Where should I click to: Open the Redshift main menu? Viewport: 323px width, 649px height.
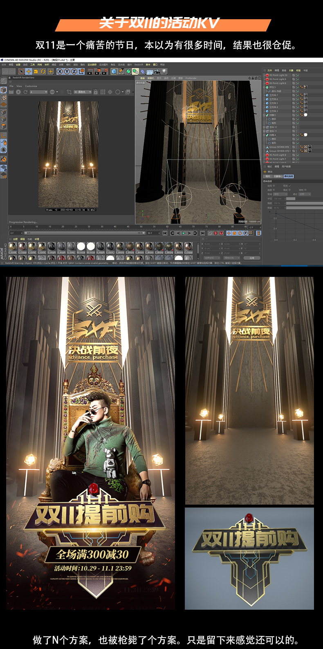(139, 65)
